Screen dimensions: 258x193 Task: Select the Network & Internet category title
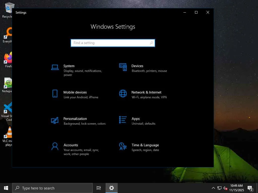click(x=146, y=92)
